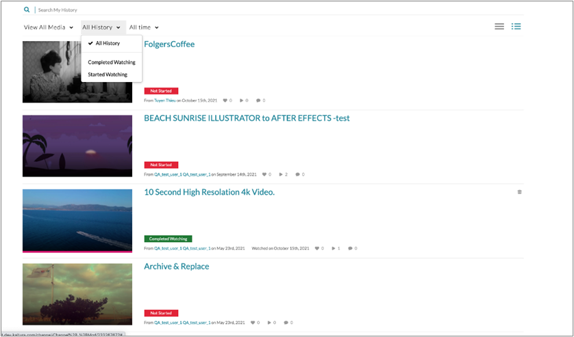The image size is (574, 337).
Task: Open Tuyen Thieu author link
Action: pos(164,100)
